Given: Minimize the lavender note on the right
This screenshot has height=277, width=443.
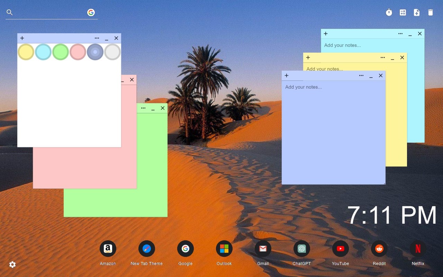Looking at the screenshot, I should click(371, 76).
